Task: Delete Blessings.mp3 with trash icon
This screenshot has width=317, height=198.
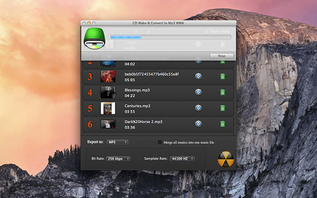Action: [x=222, y=92]
